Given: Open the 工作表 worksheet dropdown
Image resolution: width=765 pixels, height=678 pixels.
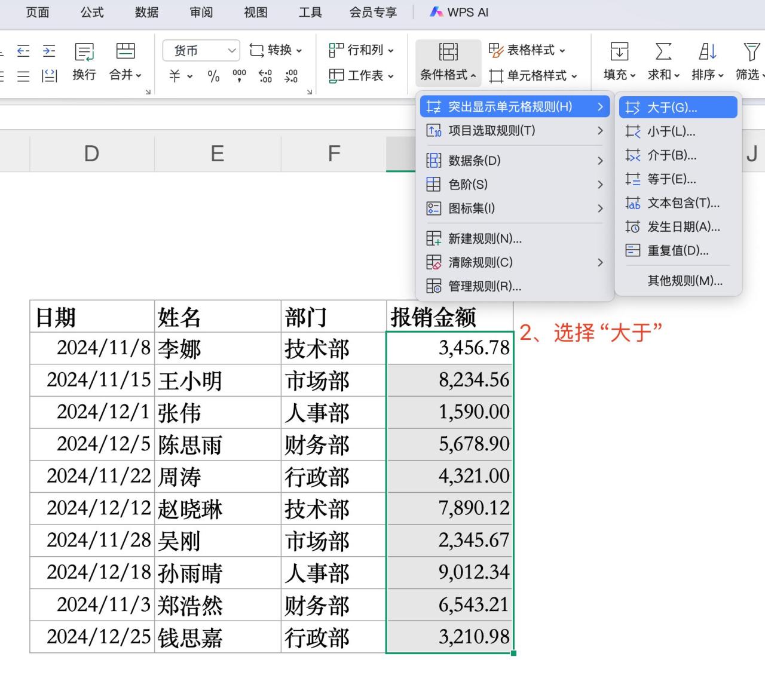Looking at the screenshot, I should [x=361, y=76].
